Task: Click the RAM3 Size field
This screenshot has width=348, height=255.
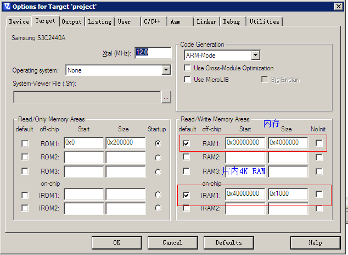Action: (288, 171)
